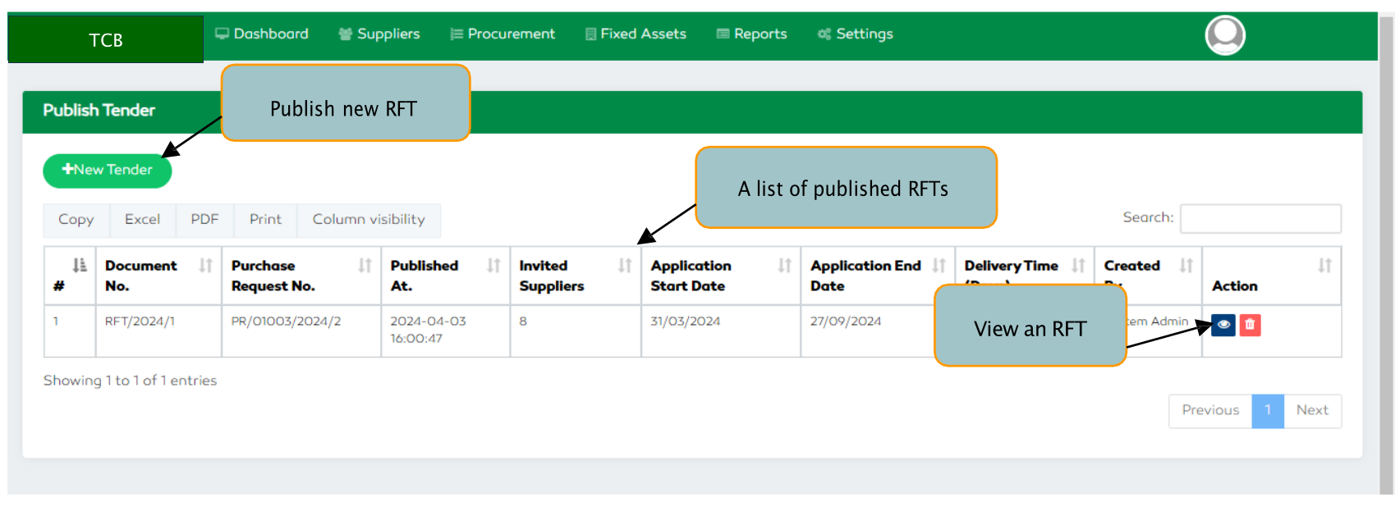Click the page vertical scrollbar
The height and width of the screenshot is (506, 1400).
1387,254
